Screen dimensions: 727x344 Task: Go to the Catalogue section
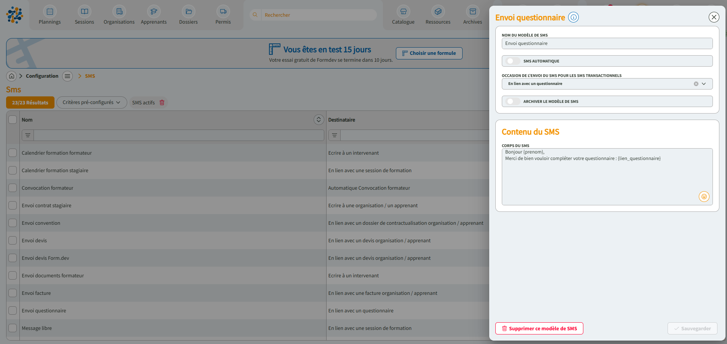click(403, 16)
